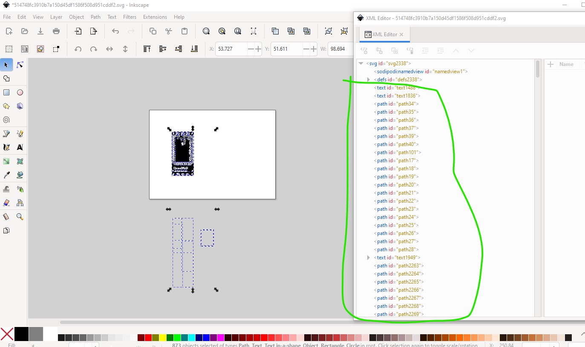Select the Mesh gradient tool
This screenshot has height=347, width=585.
click(20, 161)
